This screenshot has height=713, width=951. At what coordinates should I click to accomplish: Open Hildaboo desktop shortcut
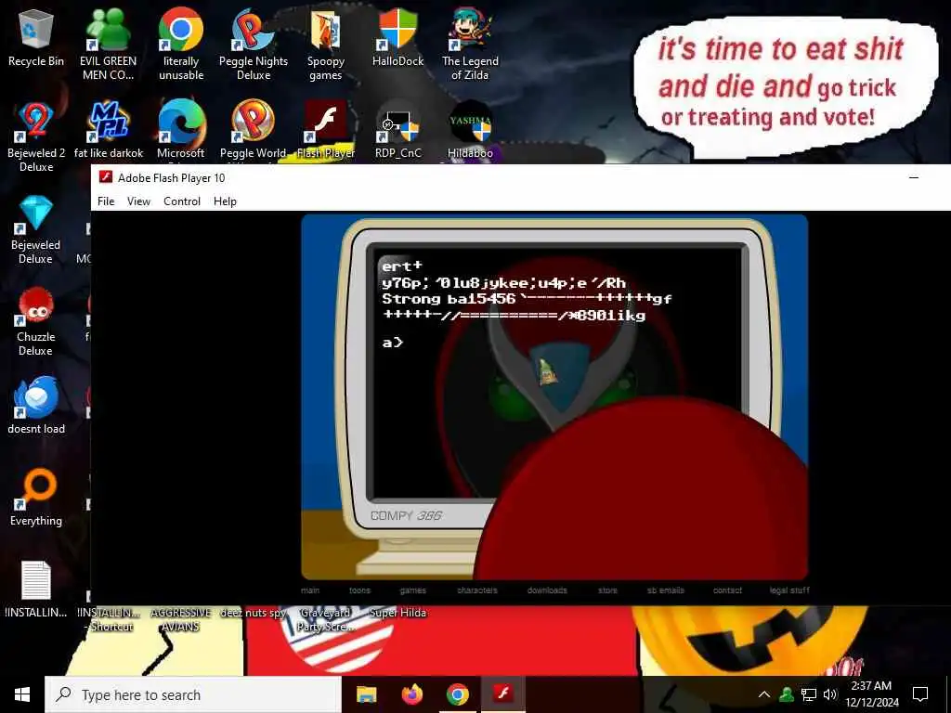(x=470, y=130)
